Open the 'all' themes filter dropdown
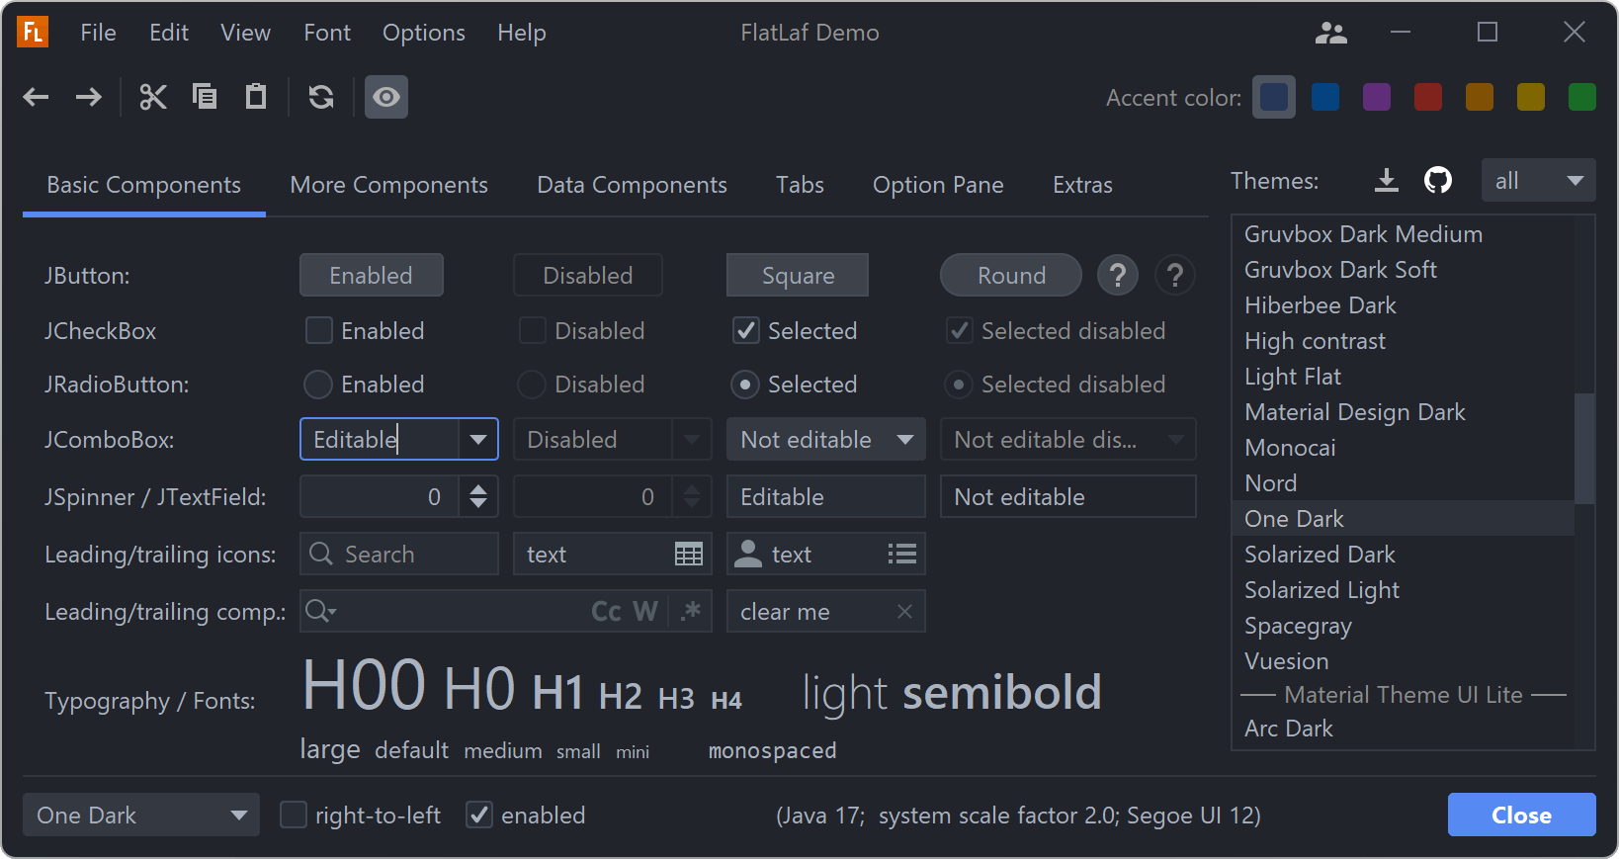1619x859 pixels. click(x=1538, y=181)
